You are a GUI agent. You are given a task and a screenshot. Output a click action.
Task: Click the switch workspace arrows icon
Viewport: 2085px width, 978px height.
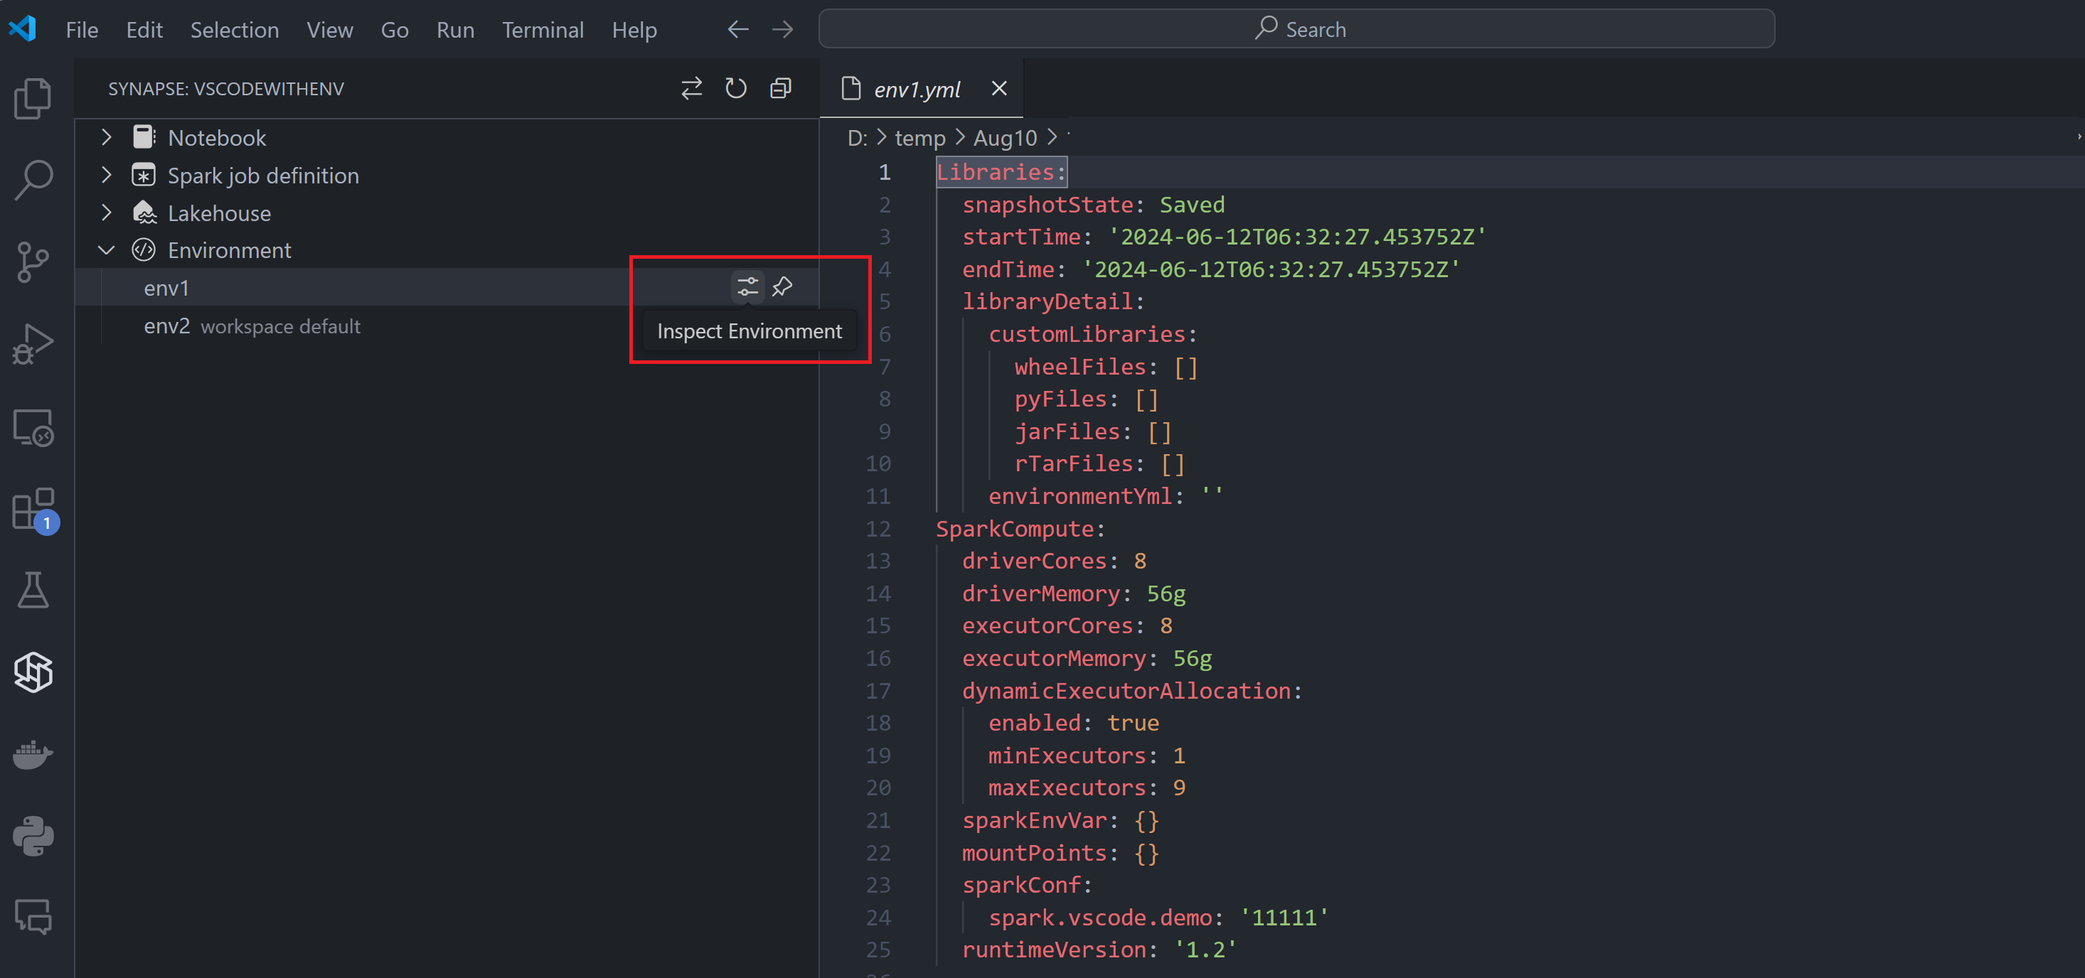[691, 88]
